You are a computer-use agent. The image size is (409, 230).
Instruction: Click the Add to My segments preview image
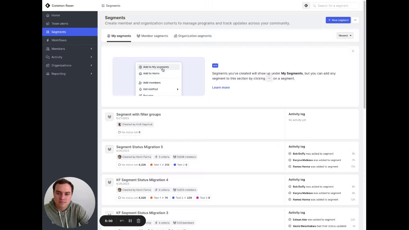[158, 76]
